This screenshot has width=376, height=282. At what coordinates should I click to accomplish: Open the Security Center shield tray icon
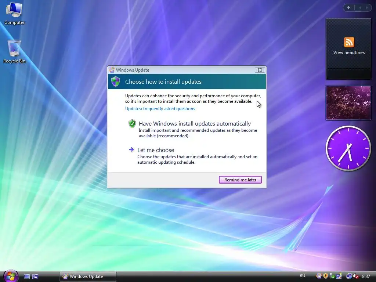[x=325, y=276]
